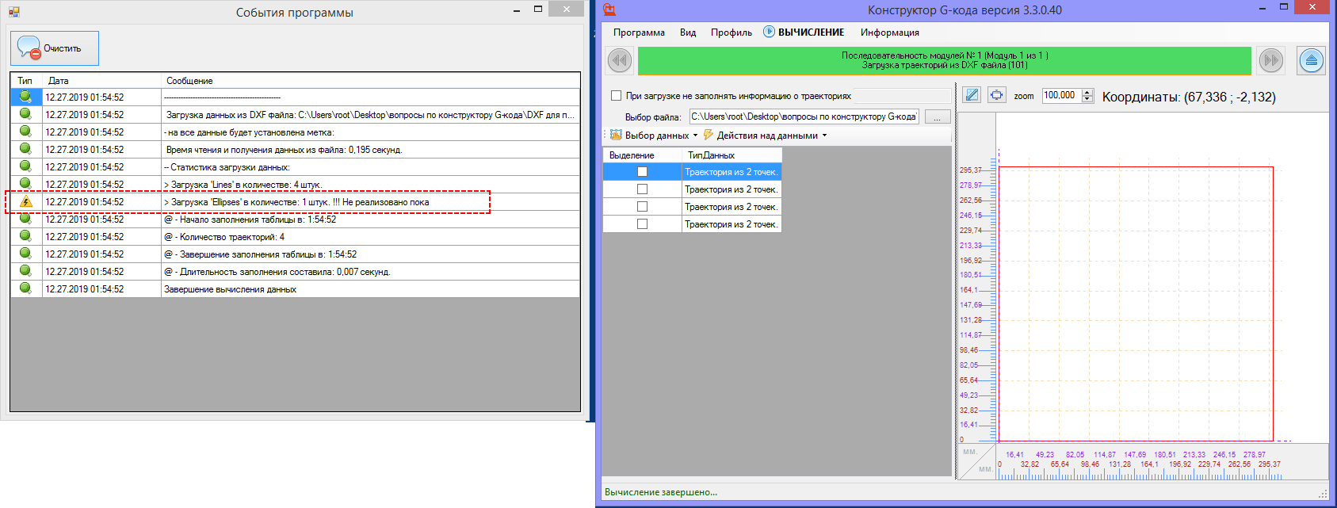Image resolution: width=1337 pixels, height=508 pixels.
Task: Select the 'Начало заполнения таблицы в: 1:54:52' message
Action: tap(371, 220)
